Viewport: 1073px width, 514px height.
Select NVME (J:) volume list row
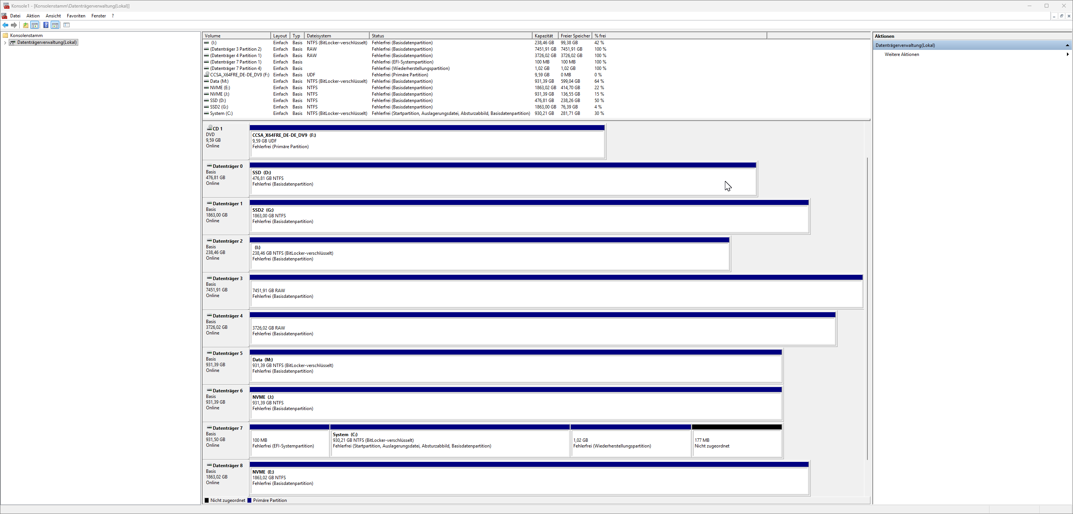[405, 94]
